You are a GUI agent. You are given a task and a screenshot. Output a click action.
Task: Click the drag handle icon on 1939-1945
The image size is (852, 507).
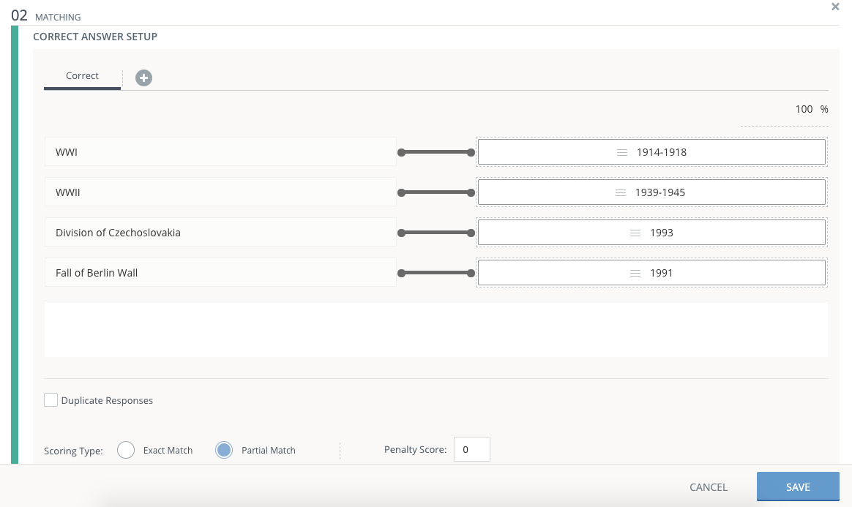tap(620, 193)
